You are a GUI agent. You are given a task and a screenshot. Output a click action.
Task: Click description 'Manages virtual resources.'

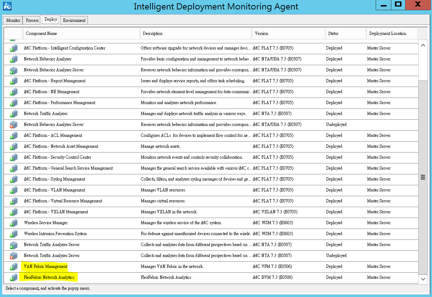[163, 201]
